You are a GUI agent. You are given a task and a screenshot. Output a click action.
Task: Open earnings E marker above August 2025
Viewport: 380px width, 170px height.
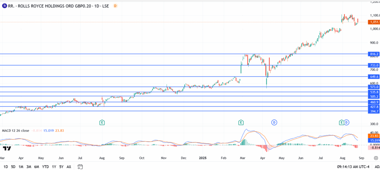(x=341, y=122)
